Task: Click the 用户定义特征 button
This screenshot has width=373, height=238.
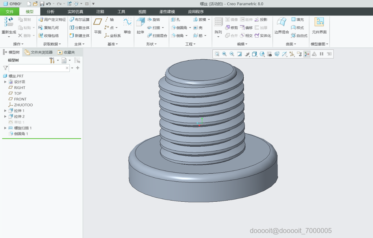Action: tap(52, 20)
